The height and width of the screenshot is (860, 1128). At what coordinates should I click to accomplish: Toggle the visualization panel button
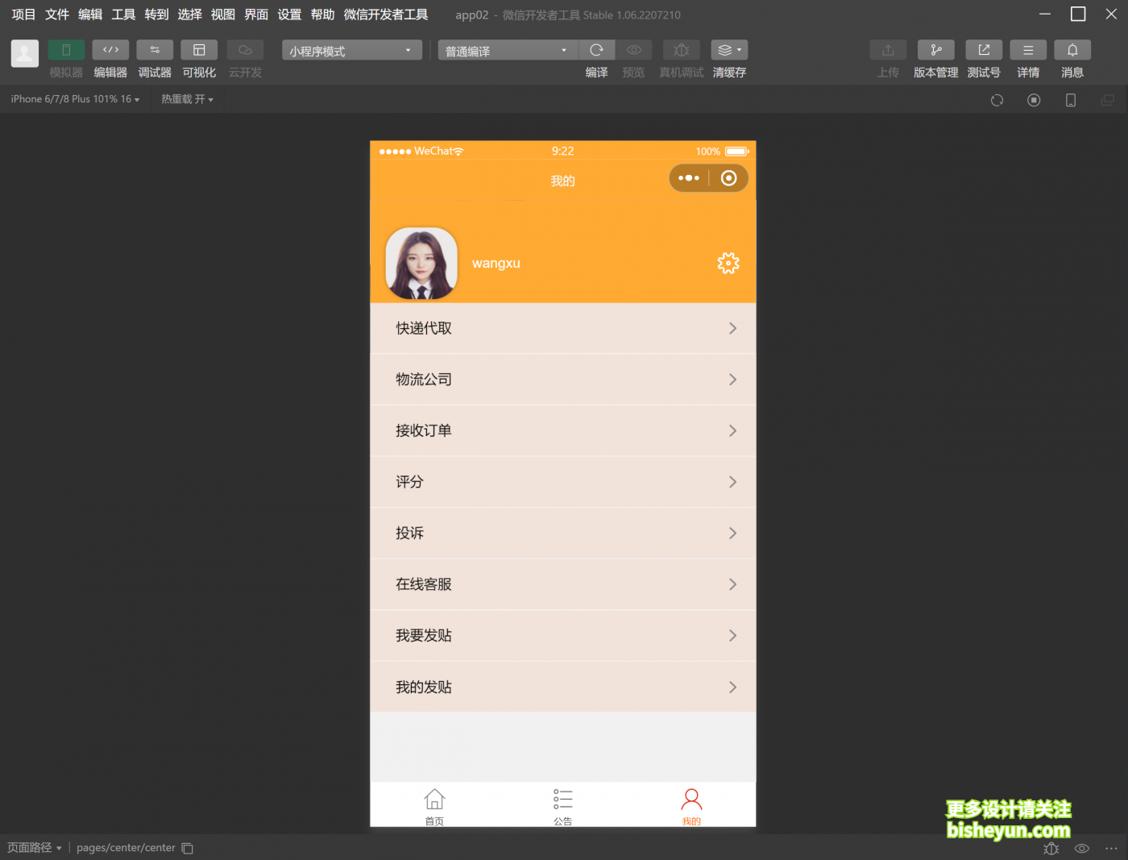click(199, 50)
